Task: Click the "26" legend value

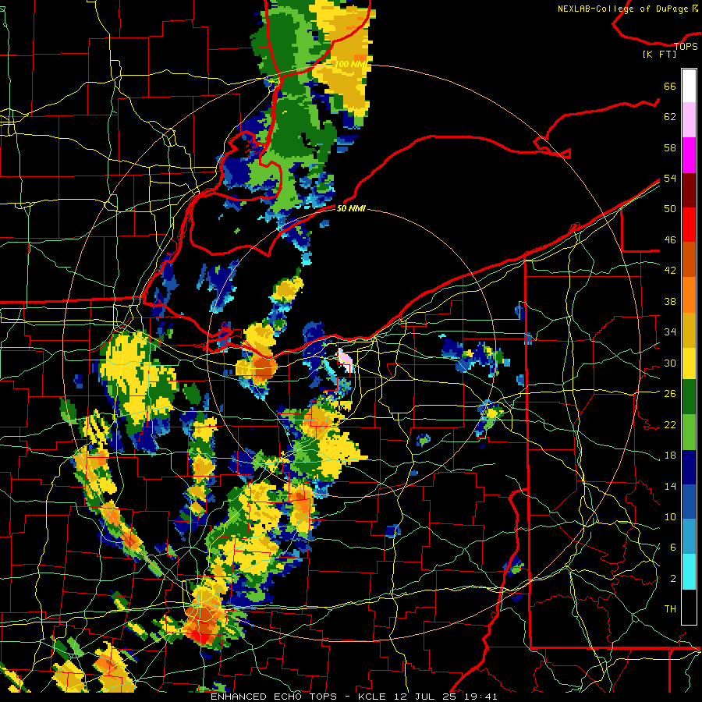Action: point(670,394)
